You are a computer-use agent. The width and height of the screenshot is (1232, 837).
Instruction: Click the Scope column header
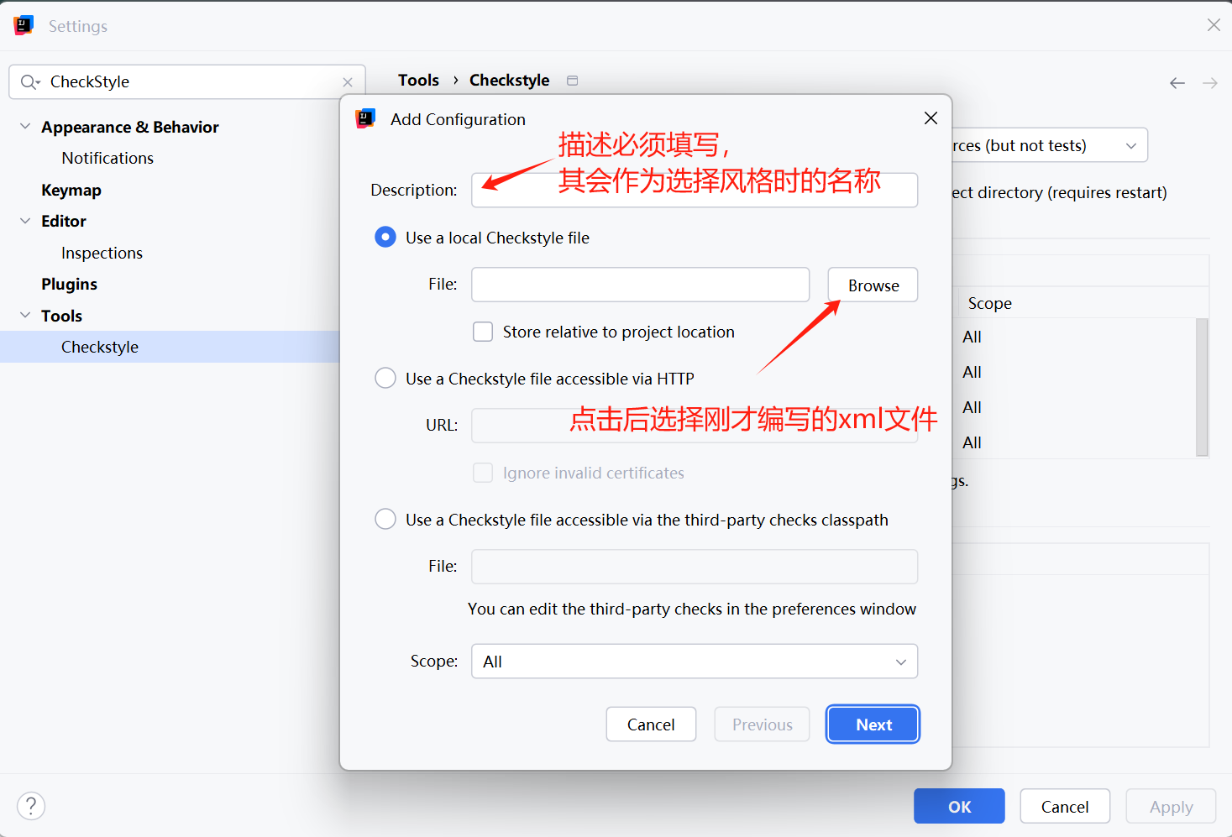[x=990, y=303]
